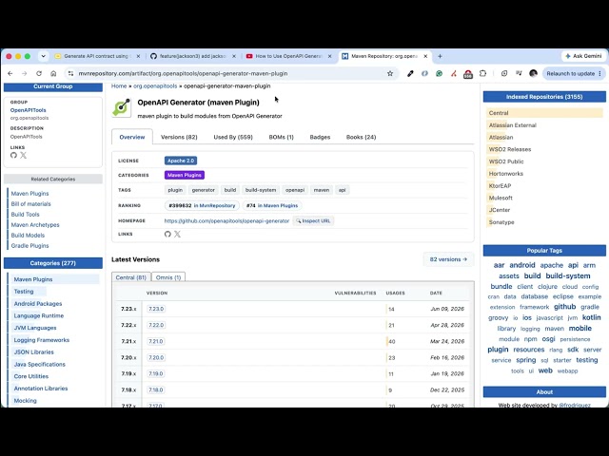Click the GitHub icon in Current Group links

point(13,155)
